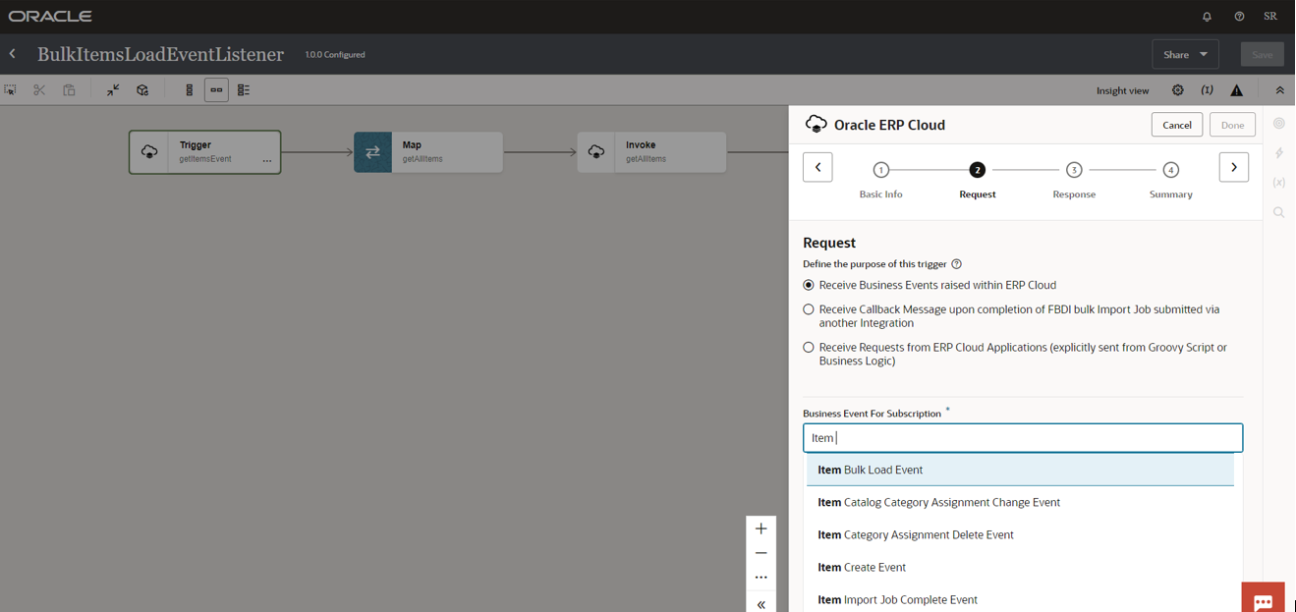
Task: Click the notifications bell icon
Action: 1207,17
